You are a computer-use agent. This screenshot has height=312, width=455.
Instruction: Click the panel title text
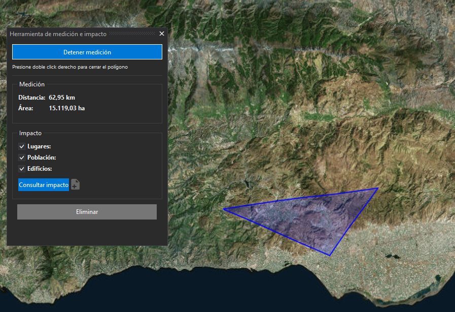[58, 34]
